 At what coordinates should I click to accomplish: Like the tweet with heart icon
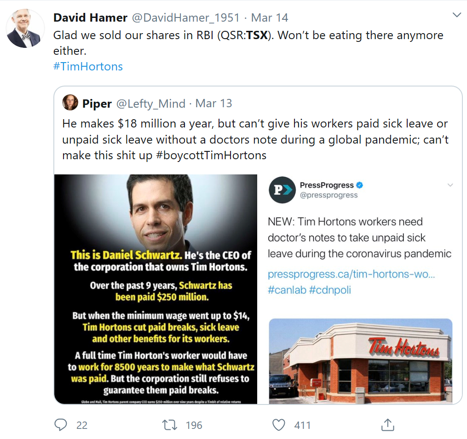tap(279, 425)
